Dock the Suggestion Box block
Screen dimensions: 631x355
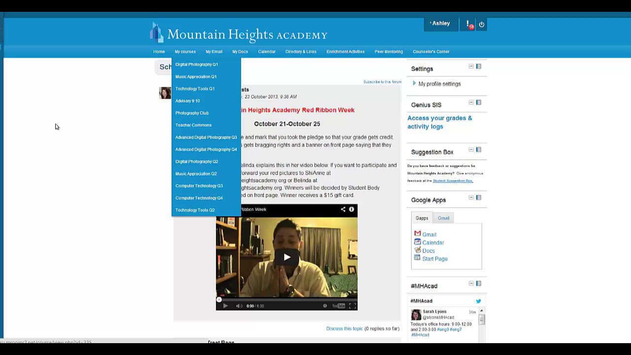pos(479,149)
